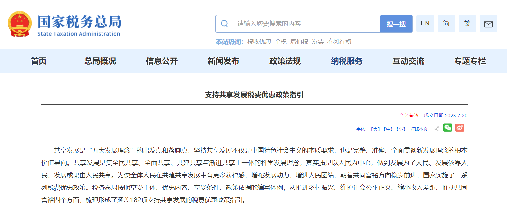
Task: Set font size to 小
Action: point(401,129)
